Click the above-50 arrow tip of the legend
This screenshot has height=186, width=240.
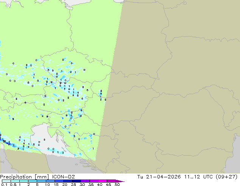tap(120, 181)
